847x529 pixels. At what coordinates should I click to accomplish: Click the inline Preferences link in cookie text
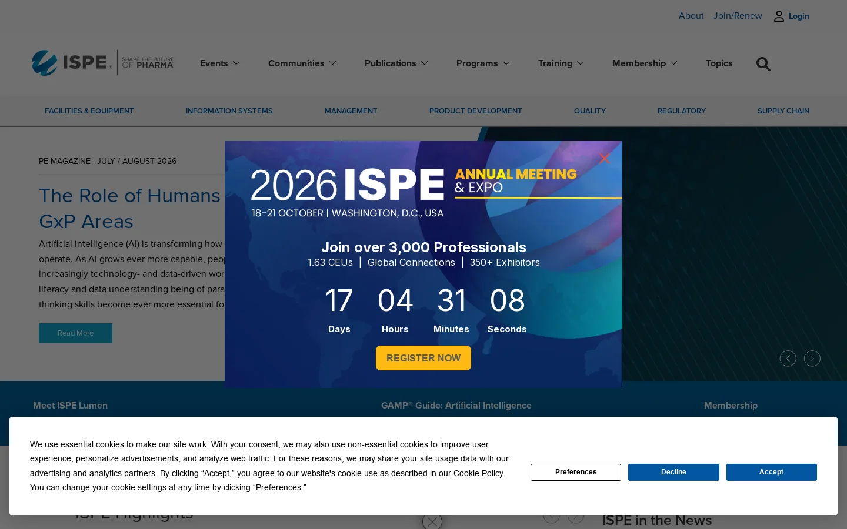pyautogui.click(x=278, y=487)
